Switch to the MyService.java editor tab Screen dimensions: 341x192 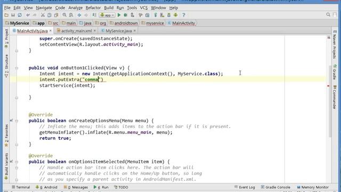pyautogui.click(x=118, y=31)
